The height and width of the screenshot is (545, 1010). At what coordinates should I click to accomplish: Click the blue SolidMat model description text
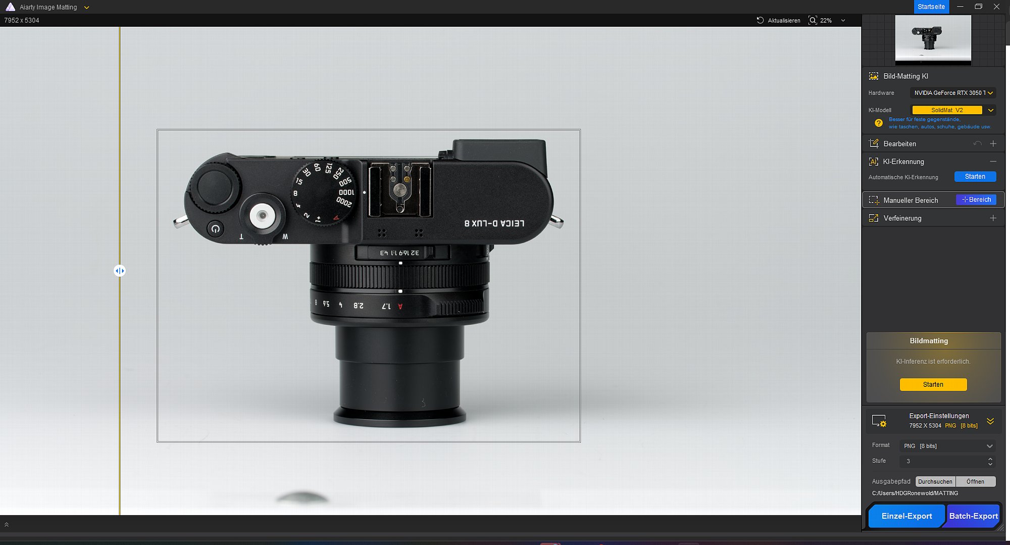click(940, 123)
